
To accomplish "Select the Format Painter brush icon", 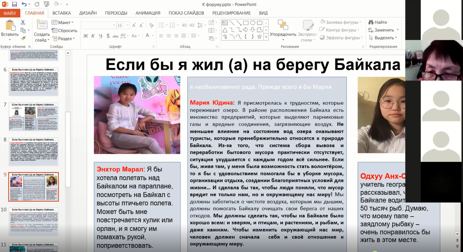I will [x=23, y=38].
